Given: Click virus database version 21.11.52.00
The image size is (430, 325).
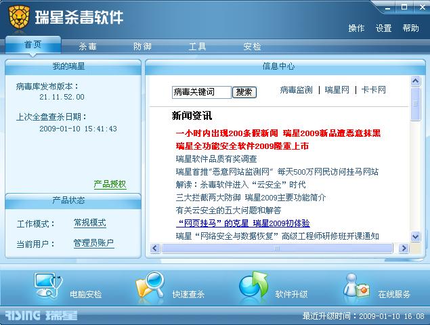Looking at the screenshot, I should click(62, 97).
